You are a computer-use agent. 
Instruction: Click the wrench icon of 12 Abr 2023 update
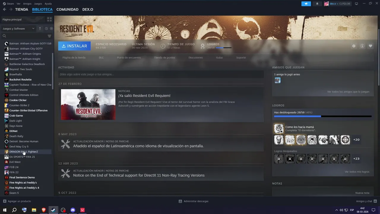click(65, 173)
